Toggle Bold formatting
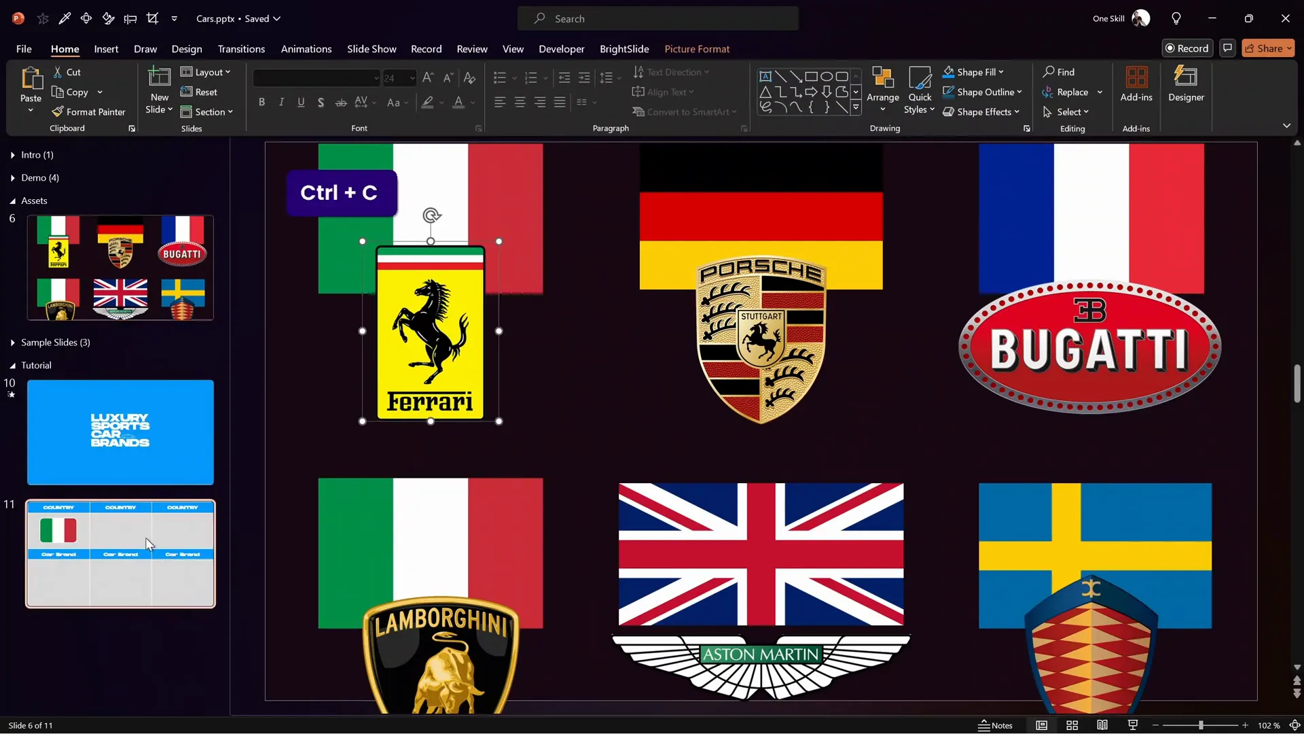1304x734 pixels. pyautogui.click(x=262, y=102)
